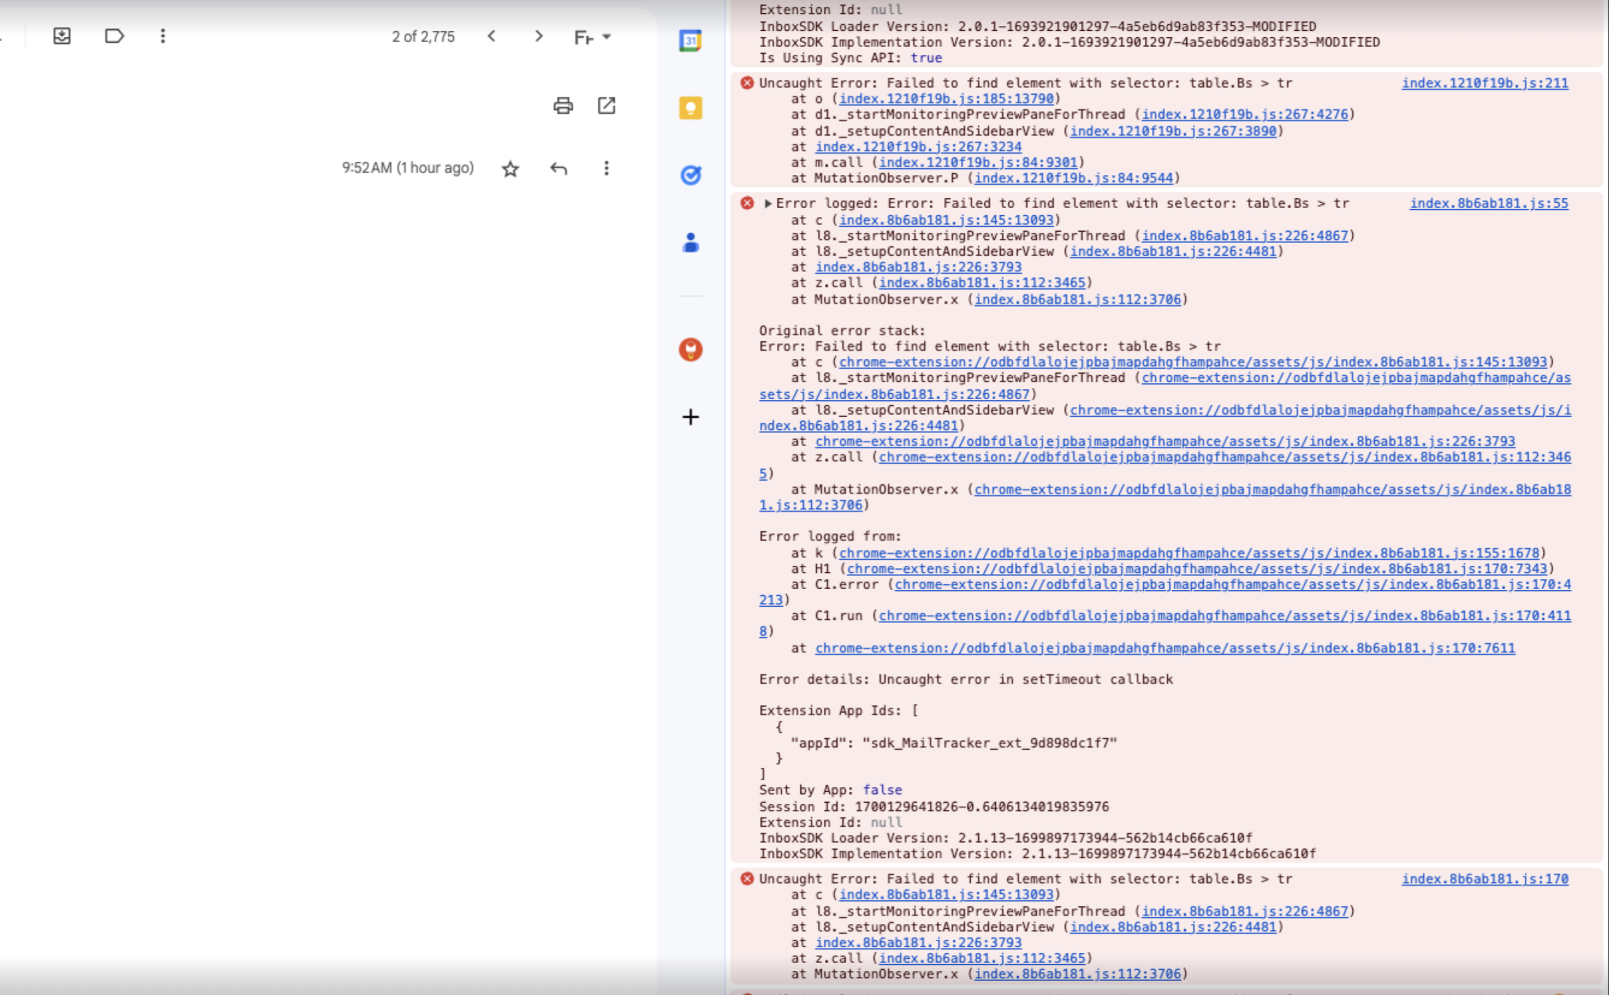Screen dimensions: 1609x995
Task: Open the Fr label dropdown
Action: coord(590,37)
